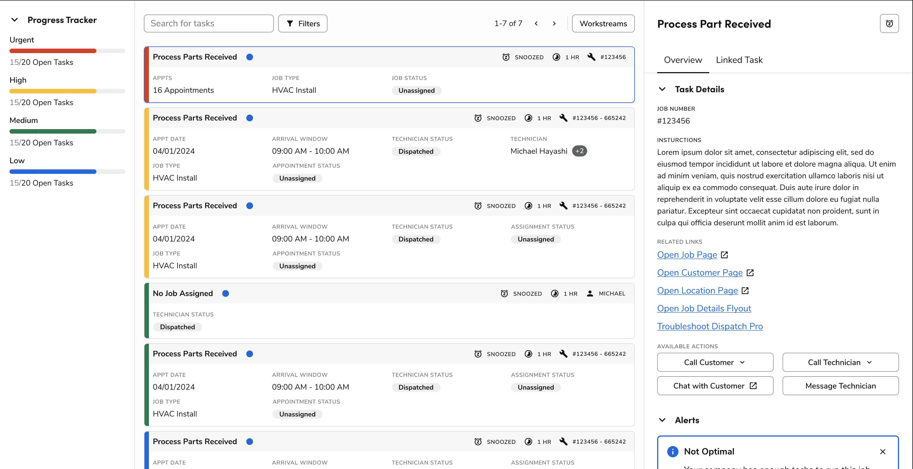Click the Medium green progress bar
The height and width of the screenshot is (469, 913).
pyautogui.click(x=67, y=131)
